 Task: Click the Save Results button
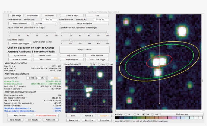[15, 120]
